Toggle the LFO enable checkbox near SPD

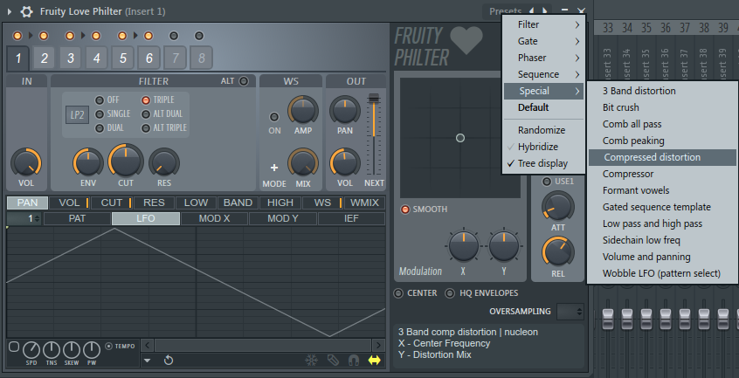14,347
